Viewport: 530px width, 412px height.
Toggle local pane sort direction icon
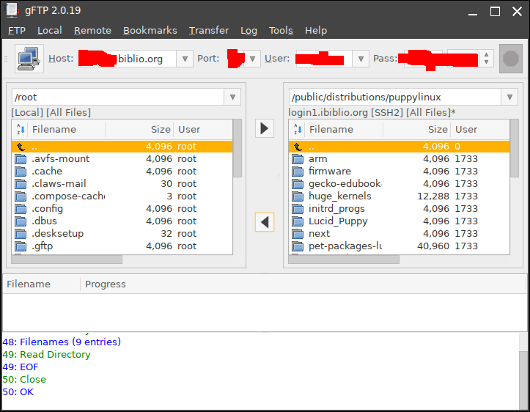[21, 130]
